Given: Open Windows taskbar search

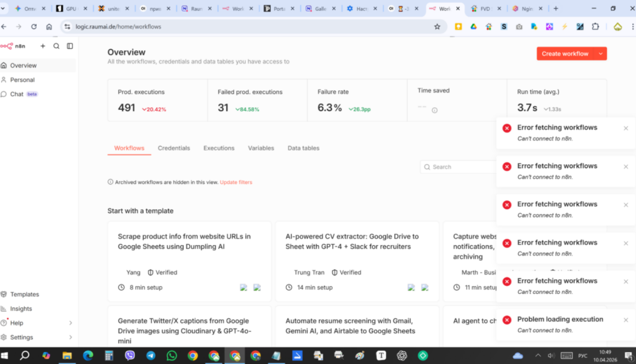Looking at the screenshot, I should pos(25,355).
